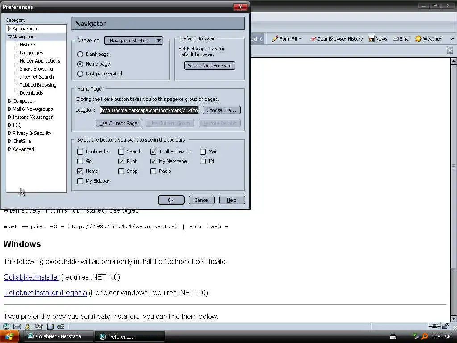The height and width of the screenshot is (343, 457).
Task: Click the on-screen keyboard tray icon
Action: click(393, 337)
